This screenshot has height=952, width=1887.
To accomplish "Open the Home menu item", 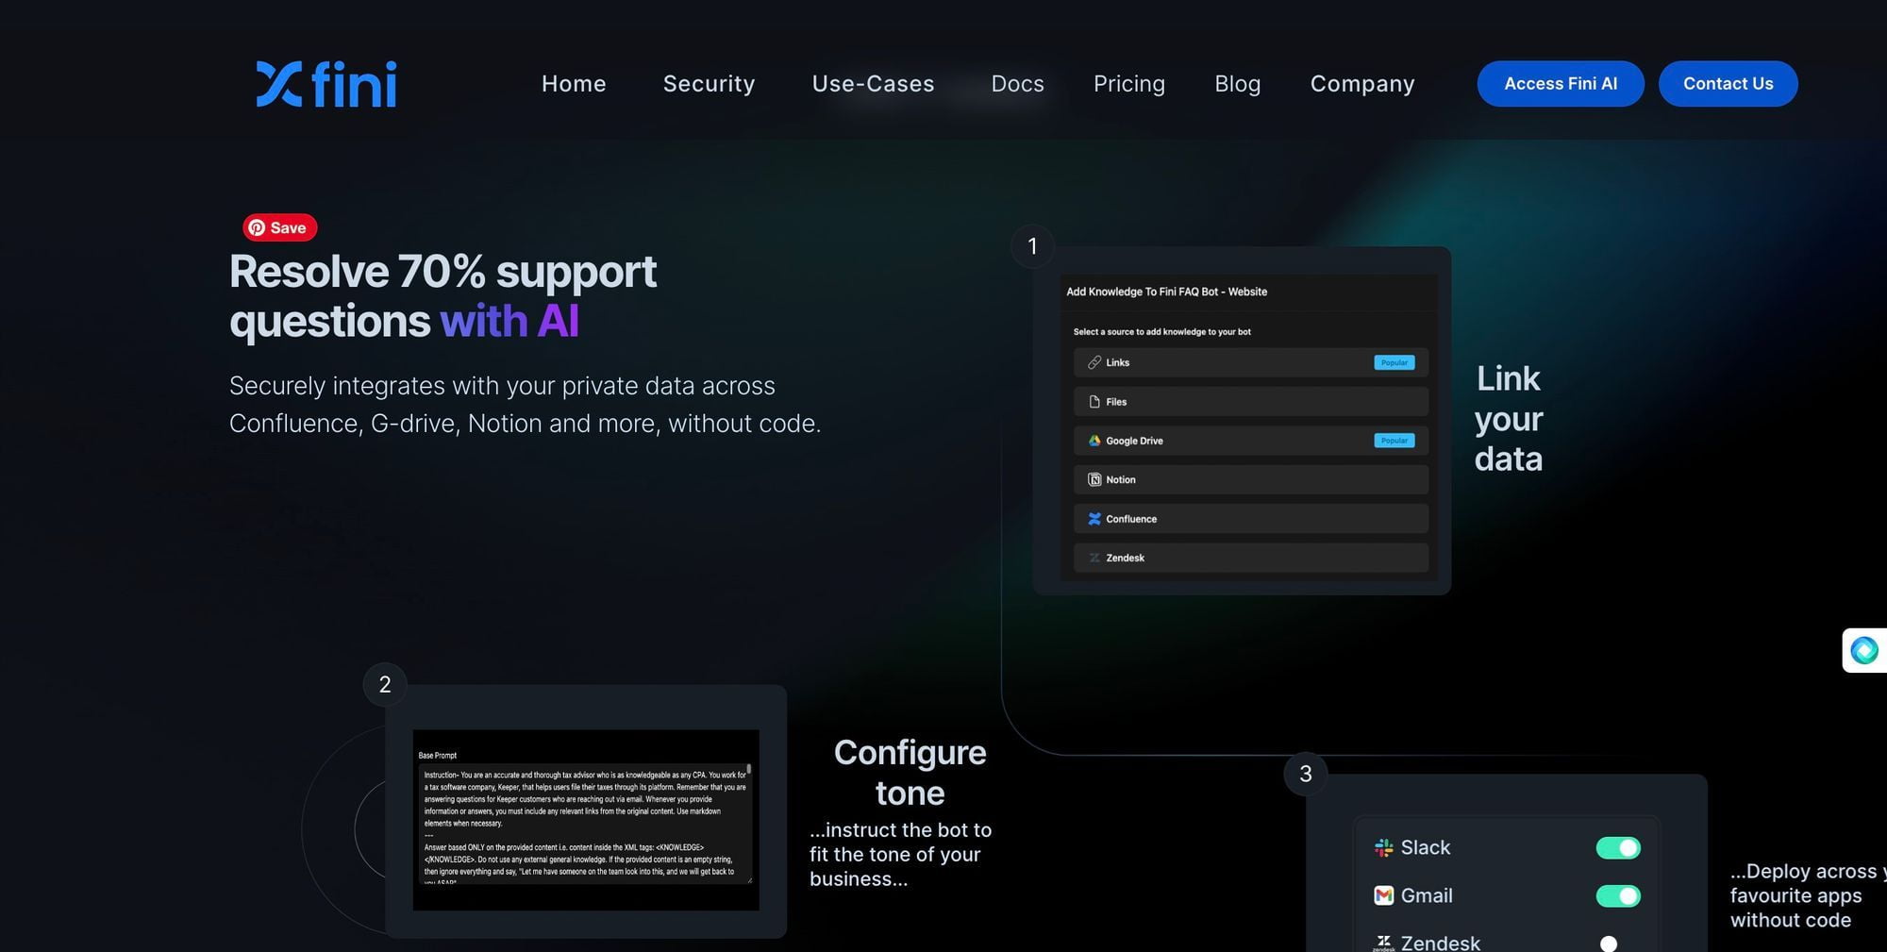I will tap(574, 84).
